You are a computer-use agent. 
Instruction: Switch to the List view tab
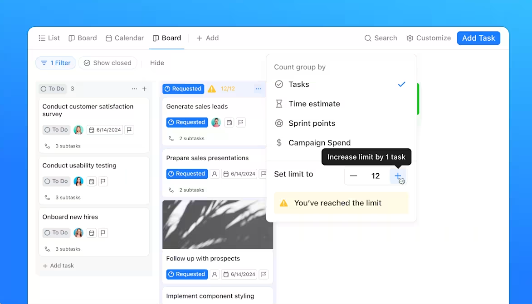point(49,38)
